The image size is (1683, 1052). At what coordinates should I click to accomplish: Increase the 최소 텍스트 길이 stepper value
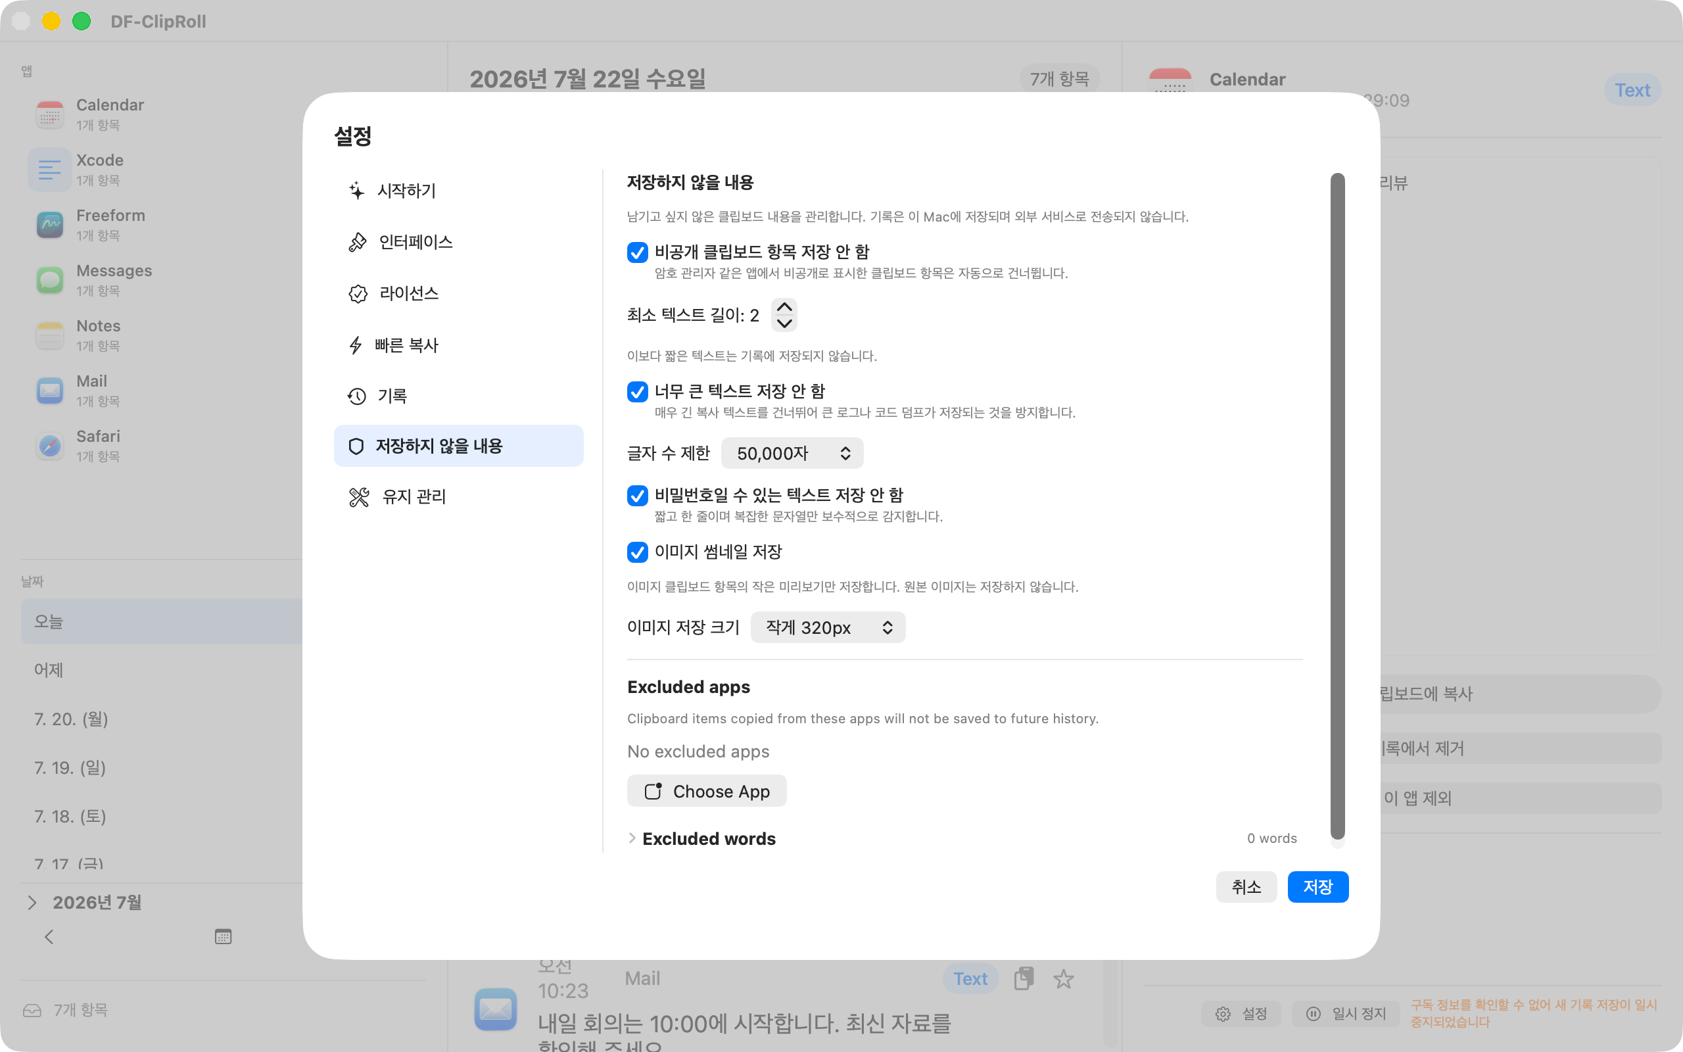pyautogui.click(x=784, y=307)
